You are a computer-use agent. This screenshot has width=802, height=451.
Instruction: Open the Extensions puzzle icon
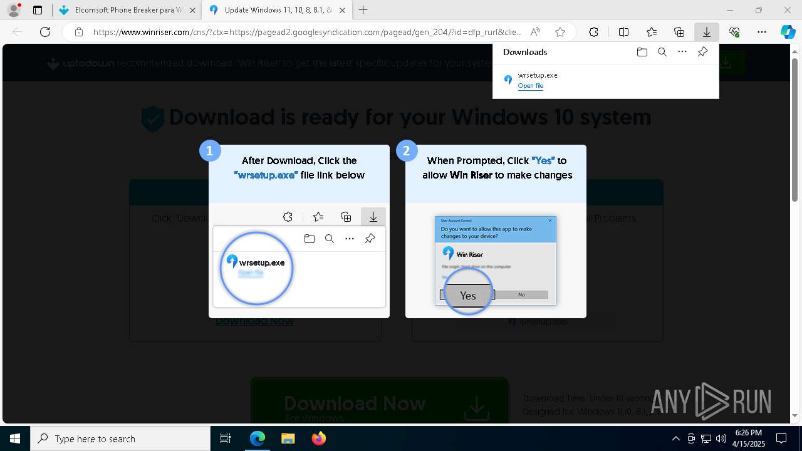pos(593,32)
